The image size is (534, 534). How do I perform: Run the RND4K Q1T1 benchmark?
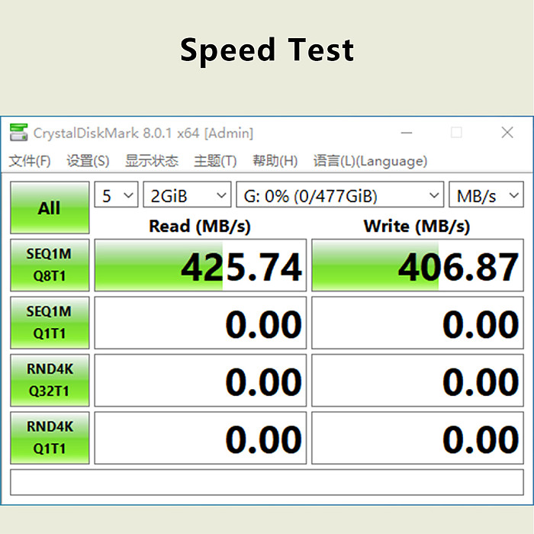[50, 438]
